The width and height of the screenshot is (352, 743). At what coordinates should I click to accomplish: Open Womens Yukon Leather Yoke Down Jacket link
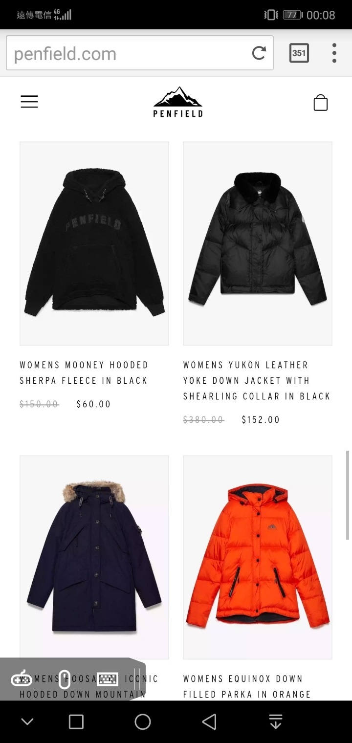(x=257, y=380)
